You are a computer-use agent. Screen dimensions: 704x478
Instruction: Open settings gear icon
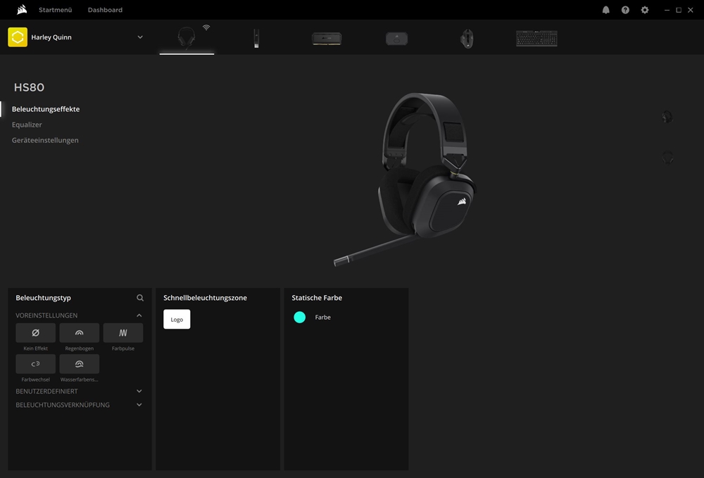pyautogui.click(x=645, y=10)
